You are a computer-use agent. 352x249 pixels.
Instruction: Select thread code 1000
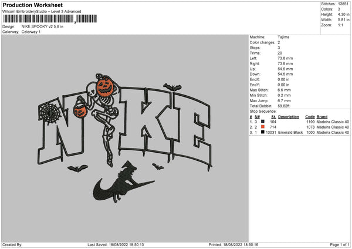pos(310,133)
